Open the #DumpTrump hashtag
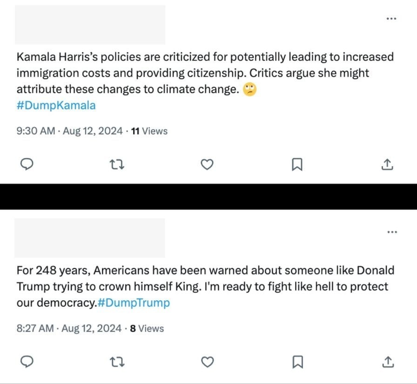The image size is (417, 384). pos(134,303)
